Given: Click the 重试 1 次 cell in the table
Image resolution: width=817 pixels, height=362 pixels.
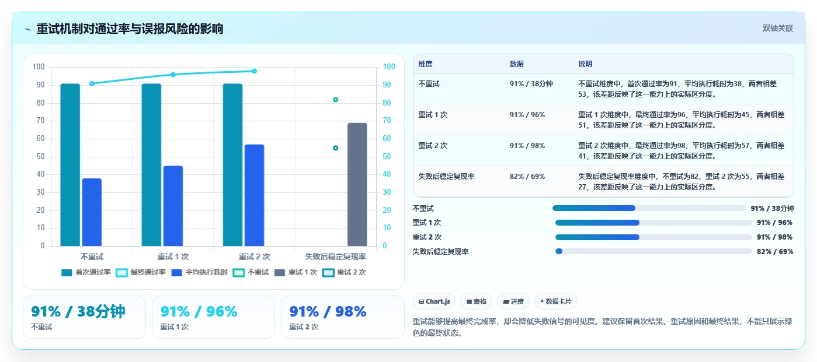Looking at the screenshot, I should (x=433, y=115).
